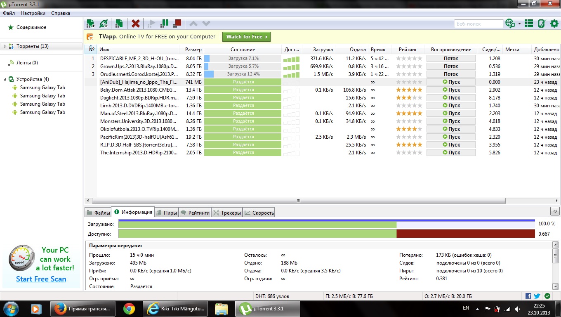The image size is (561, 317).
Task: Collapse the info pane with the chevron button
Action: click(x=554, y=211)
